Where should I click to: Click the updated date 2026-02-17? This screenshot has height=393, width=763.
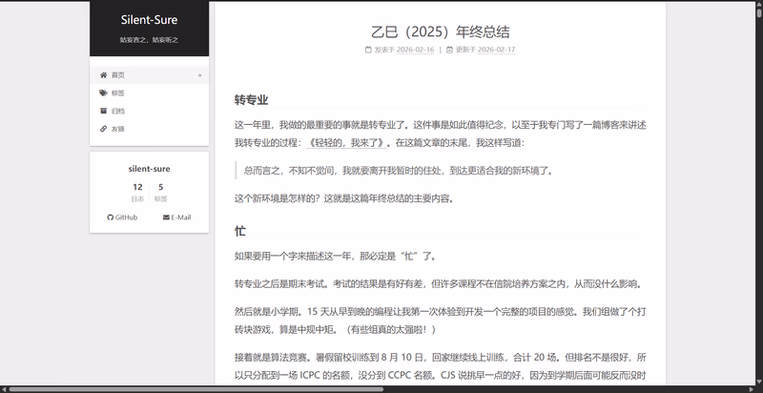[x=496, y=50]
